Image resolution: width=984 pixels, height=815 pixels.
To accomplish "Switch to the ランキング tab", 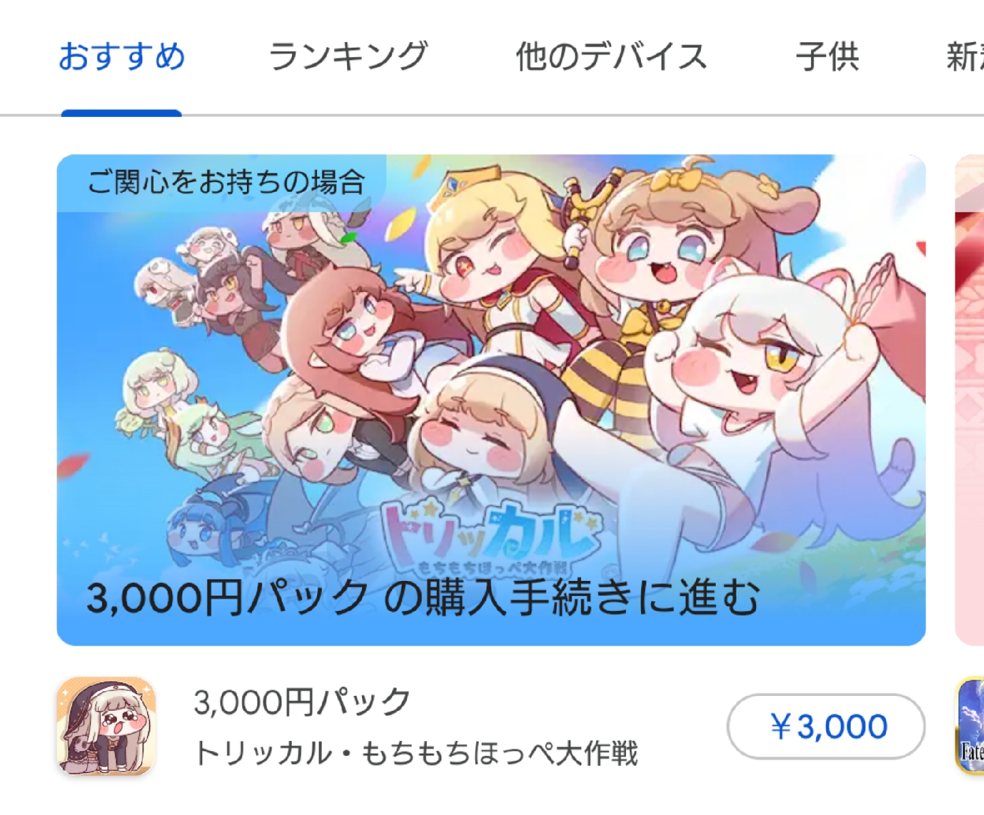I will [x=348, y=56].
